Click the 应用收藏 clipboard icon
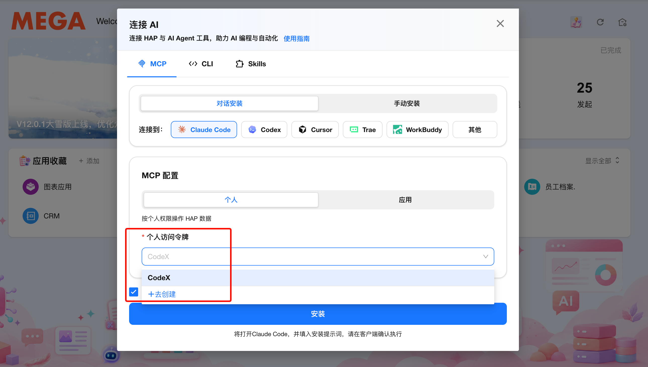The image size is (648, 367). click(x=25, y=161)
